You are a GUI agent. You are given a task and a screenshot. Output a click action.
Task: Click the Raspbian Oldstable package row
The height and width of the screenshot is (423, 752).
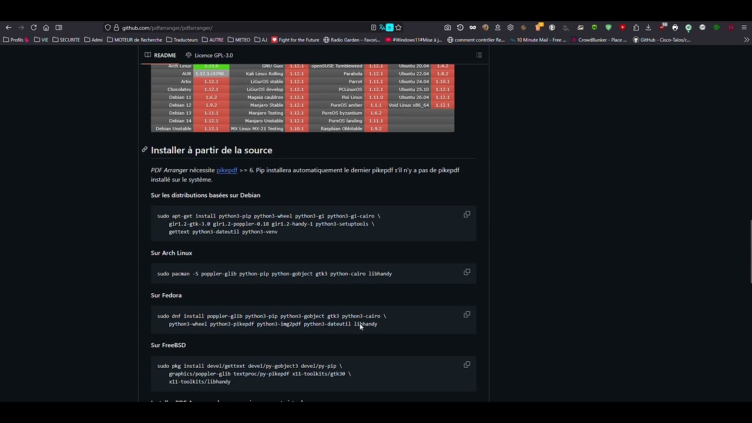[x=350, y=129]
